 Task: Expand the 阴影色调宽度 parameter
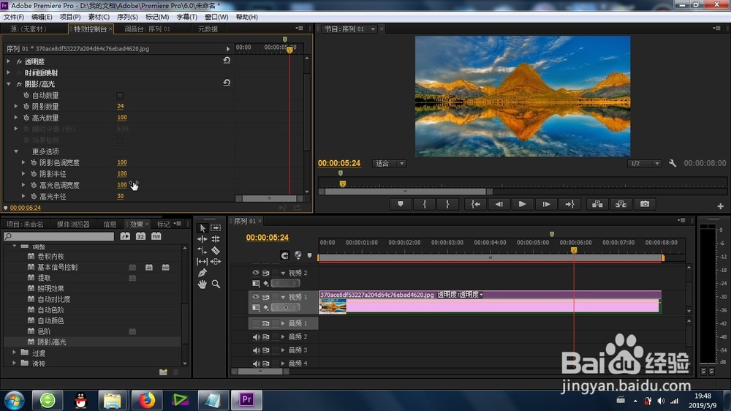(23, 162)
